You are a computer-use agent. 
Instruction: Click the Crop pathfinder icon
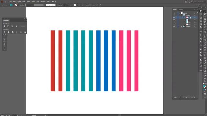click(x=16, y=32)
